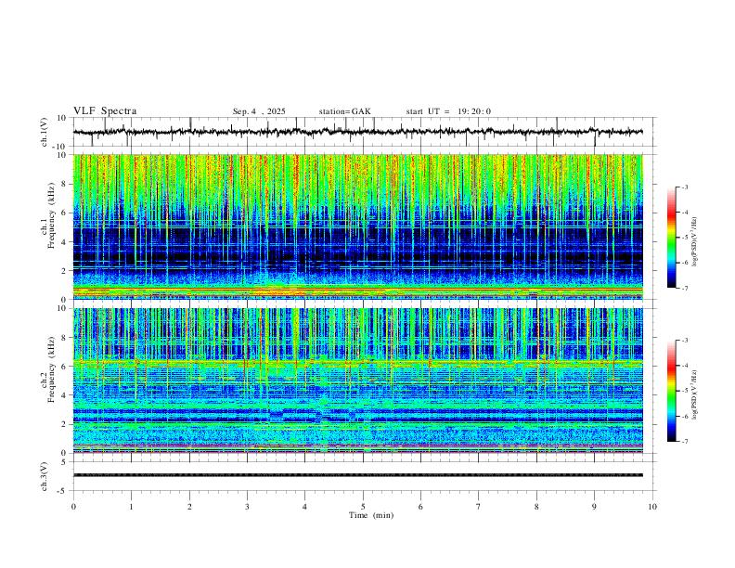
Task: Click the "-4" tick on ch.2 colorbar
Action: coord(684,366)
